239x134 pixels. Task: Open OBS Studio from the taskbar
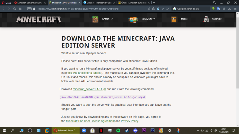(30, 131)
